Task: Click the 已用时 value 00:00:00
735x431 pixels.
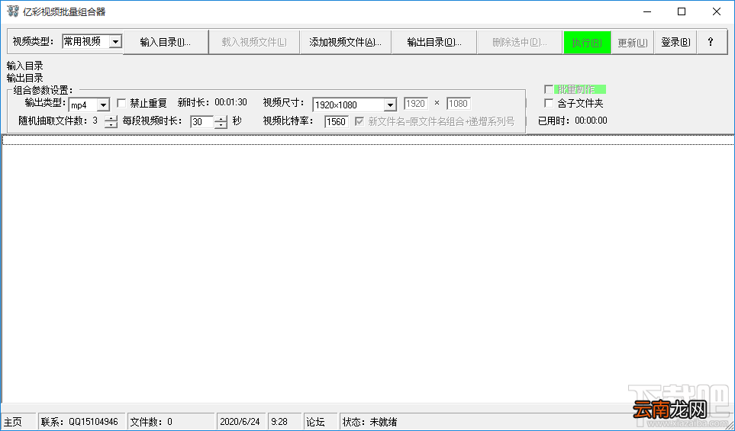Action: 591,121
